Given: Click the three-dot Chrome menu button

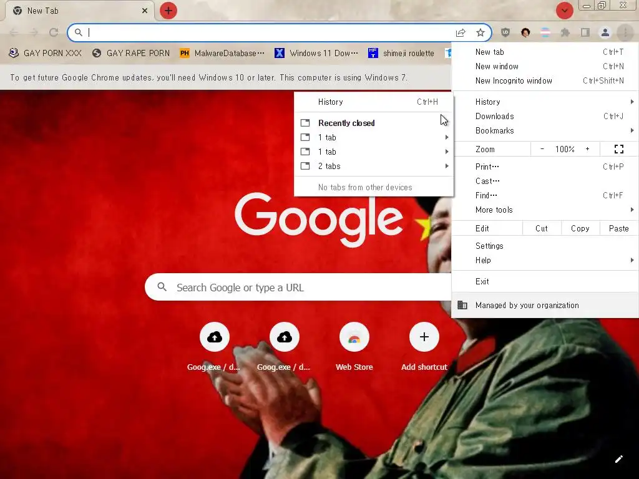Looking at the screenshot, I should [x=625, y=32].
